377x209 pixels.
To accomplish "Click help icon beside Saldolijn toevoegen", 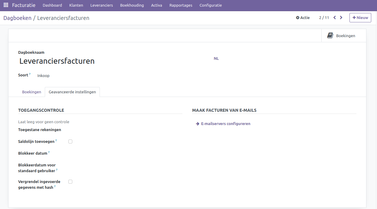I will (x=56, y=140).
